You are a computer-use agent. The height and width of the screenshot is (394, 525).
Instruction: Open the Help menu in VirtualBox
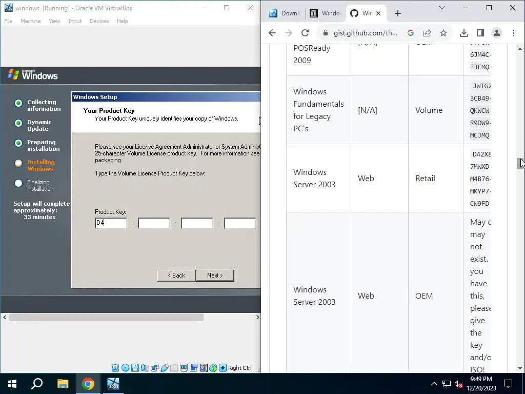(x=122, y=21)
